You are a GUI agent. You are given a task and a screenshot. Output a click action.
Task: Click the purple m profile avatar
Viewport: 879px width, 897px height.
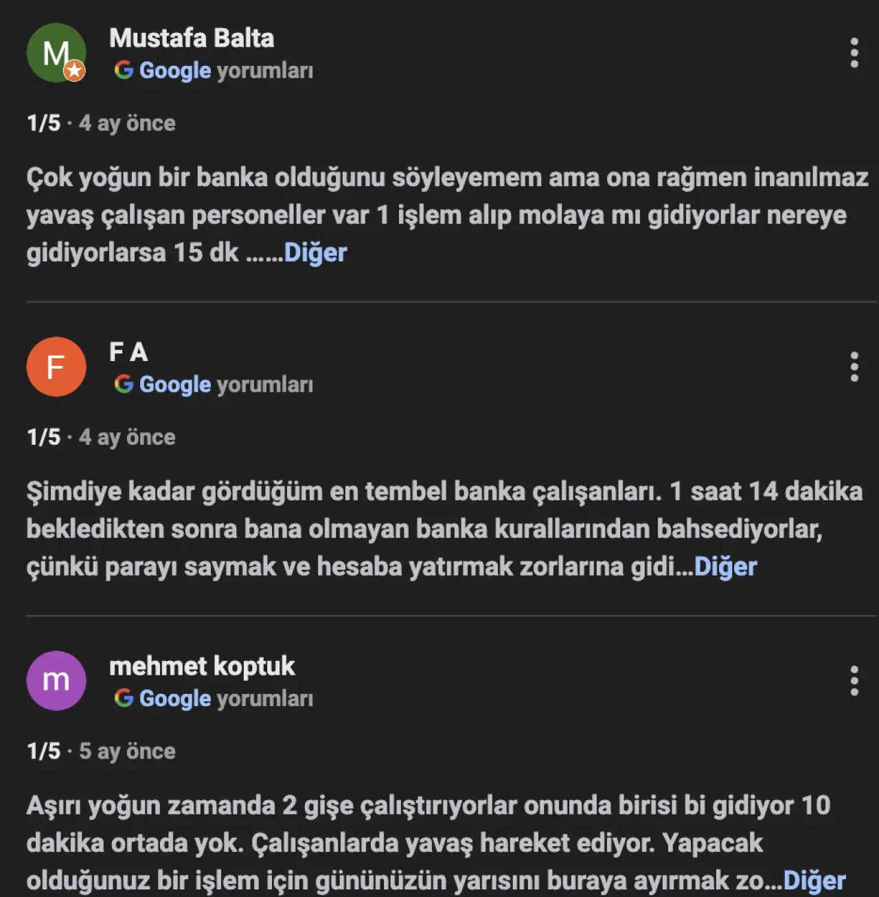(x=56, y=681)
